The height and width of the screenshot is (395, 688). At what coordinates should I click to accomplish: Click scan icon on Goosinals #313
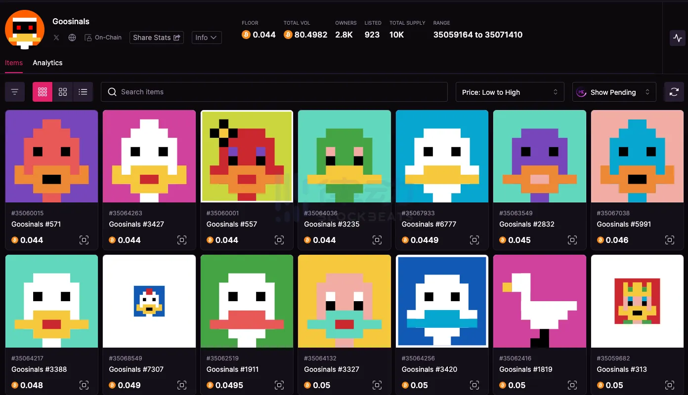click(670, 385)
